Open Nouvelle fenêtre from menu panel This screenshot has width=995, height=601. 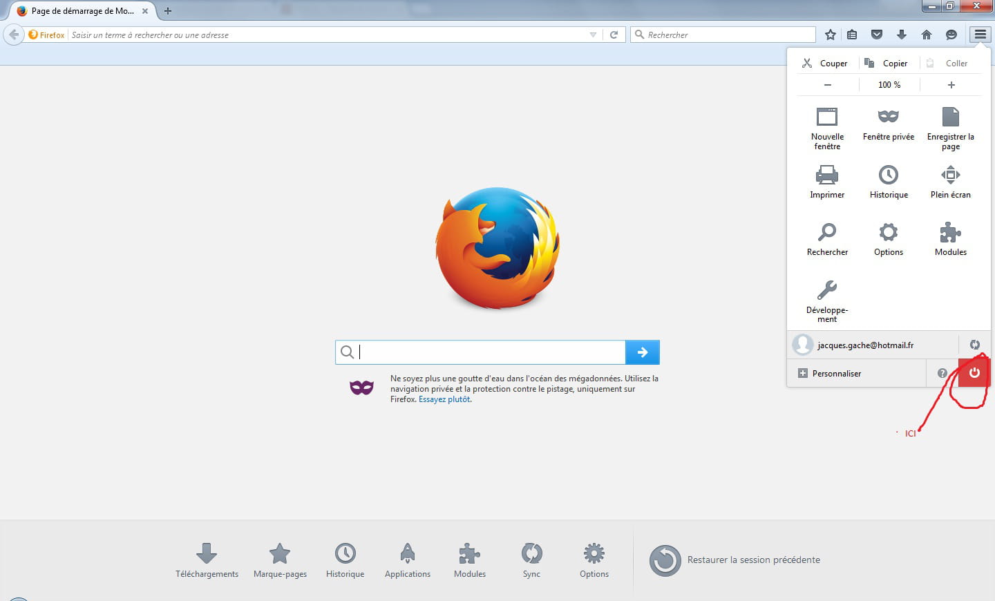827,128
